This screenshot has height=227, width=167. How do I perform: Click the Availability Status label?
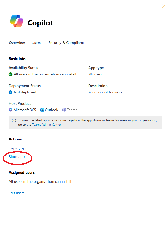[x=23, y=68]
